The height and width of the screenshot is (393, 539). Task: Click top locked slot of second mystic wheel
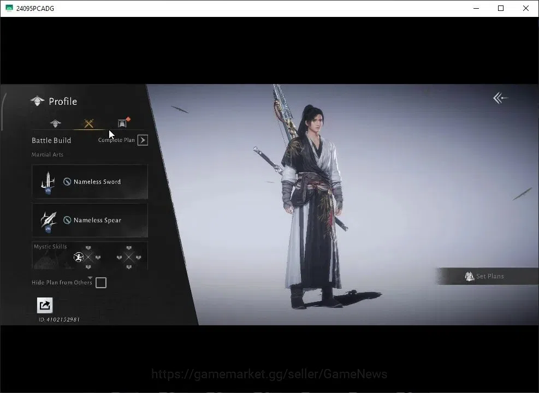click(129, 248)
